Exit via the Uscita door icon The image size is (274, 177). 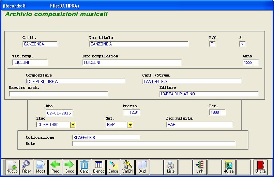[260, 167]
